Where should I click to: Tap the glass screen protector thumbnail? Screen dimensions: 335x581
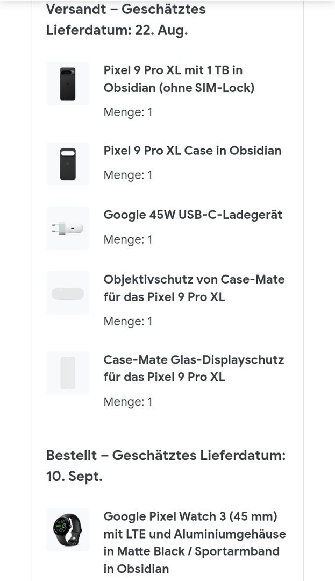pyautogui.click(x=68, y=373)
